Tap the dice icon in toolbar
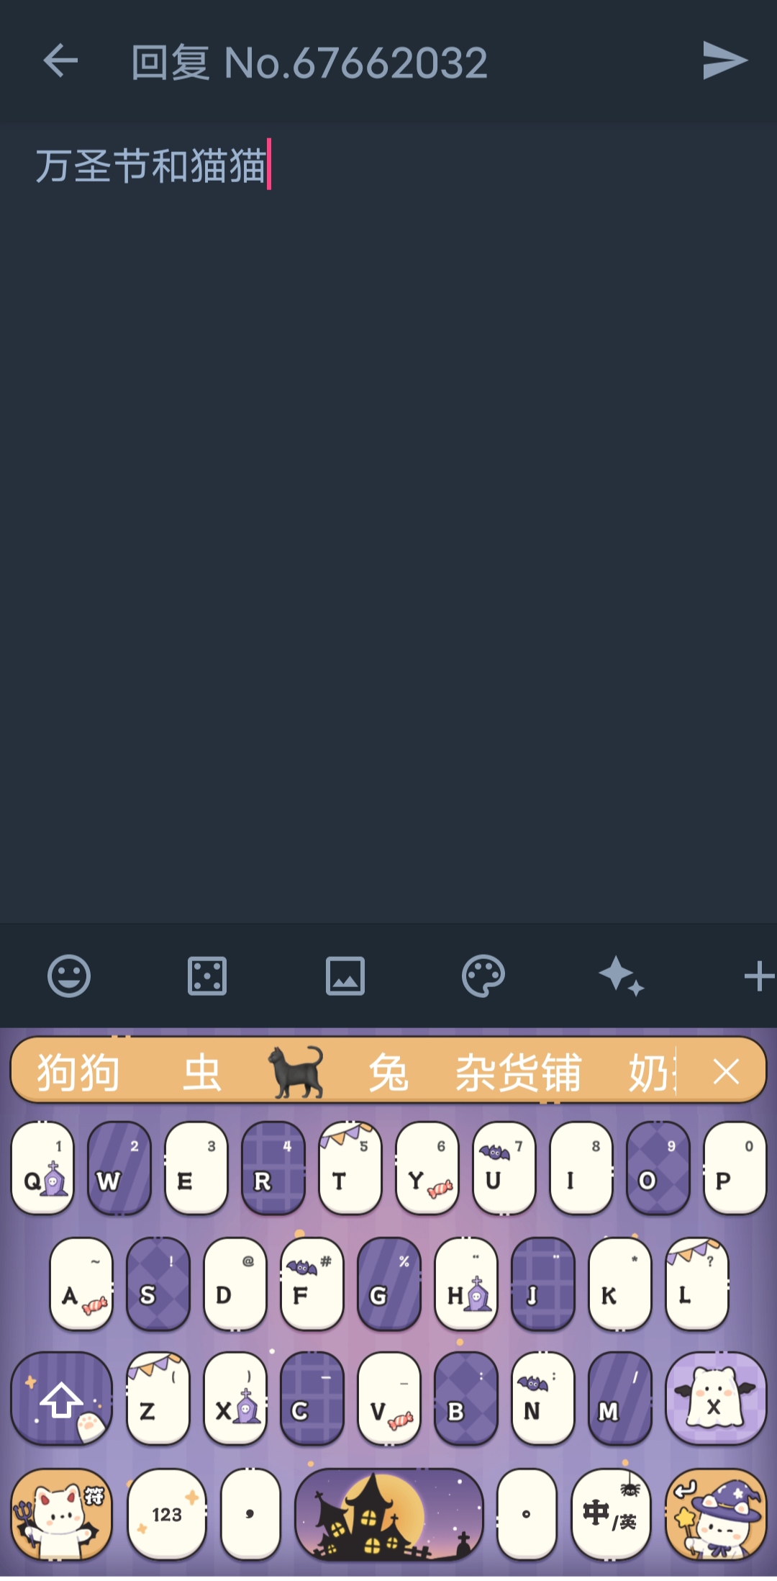The width and height of the screenshot is (777, 1581). (x=207, y=976)
